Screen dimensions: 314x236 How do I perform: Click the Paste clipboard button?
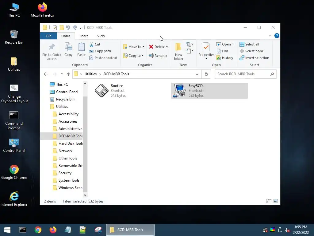[81, 49]
